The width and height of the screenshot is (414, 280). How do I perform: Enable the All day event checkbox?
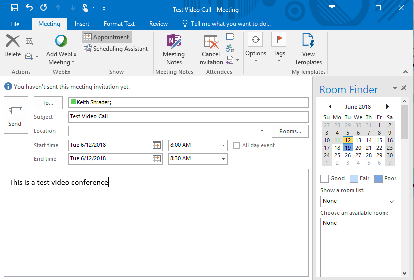point(237,146)
